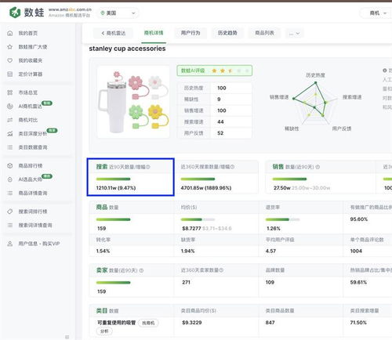Click the radar icon for AI商机雷达
The width and height of the screenshot is (392, 340).
(10, 107)
